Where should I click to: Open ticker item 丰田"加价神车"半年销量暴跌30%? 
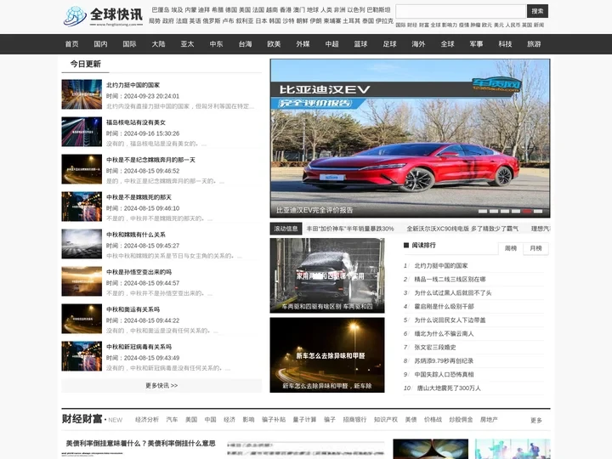coord(350,229)
